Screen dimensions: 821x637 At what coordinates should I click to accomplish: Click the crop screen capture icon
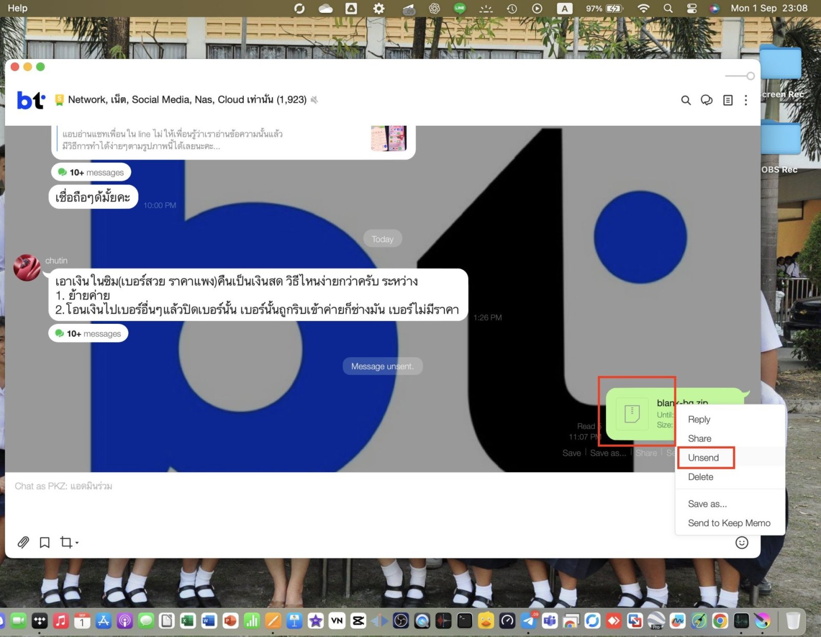click(66, 542)
